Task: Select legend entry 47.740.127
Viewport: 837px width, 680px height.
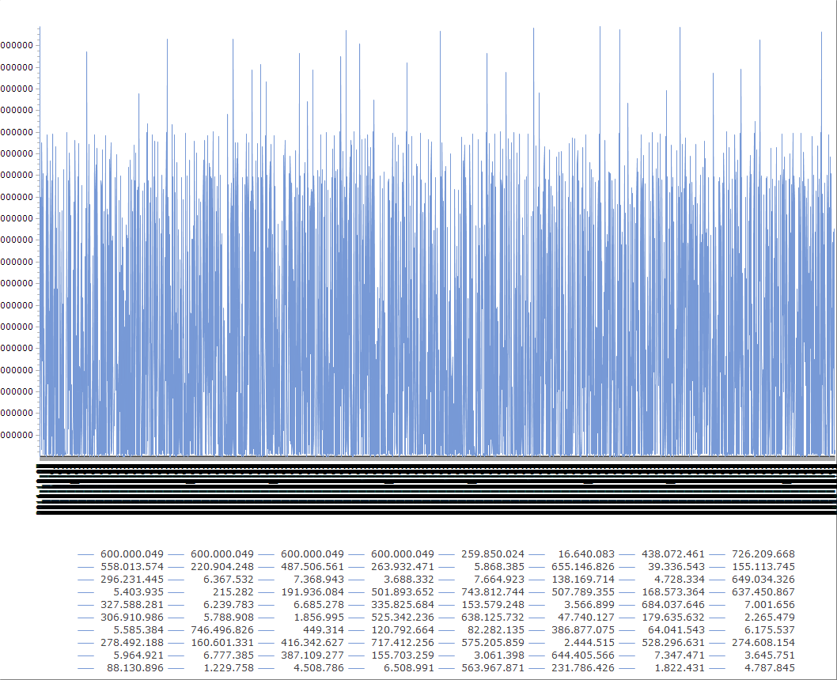Action: pos(586,617)
